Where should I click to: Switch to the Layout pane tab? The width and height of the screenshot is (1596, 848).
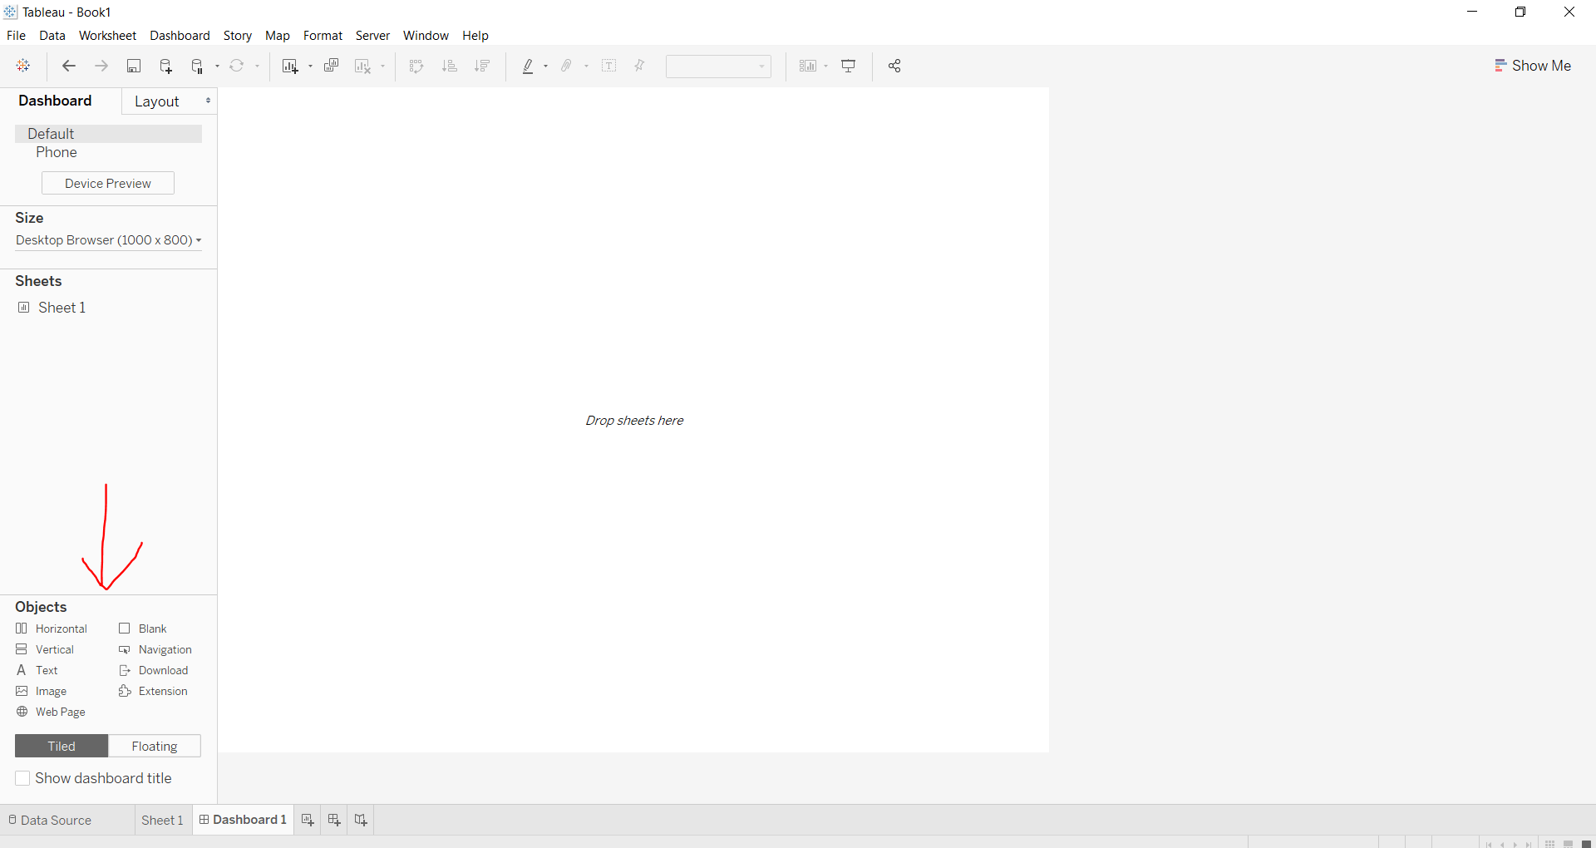coord(157,101)
